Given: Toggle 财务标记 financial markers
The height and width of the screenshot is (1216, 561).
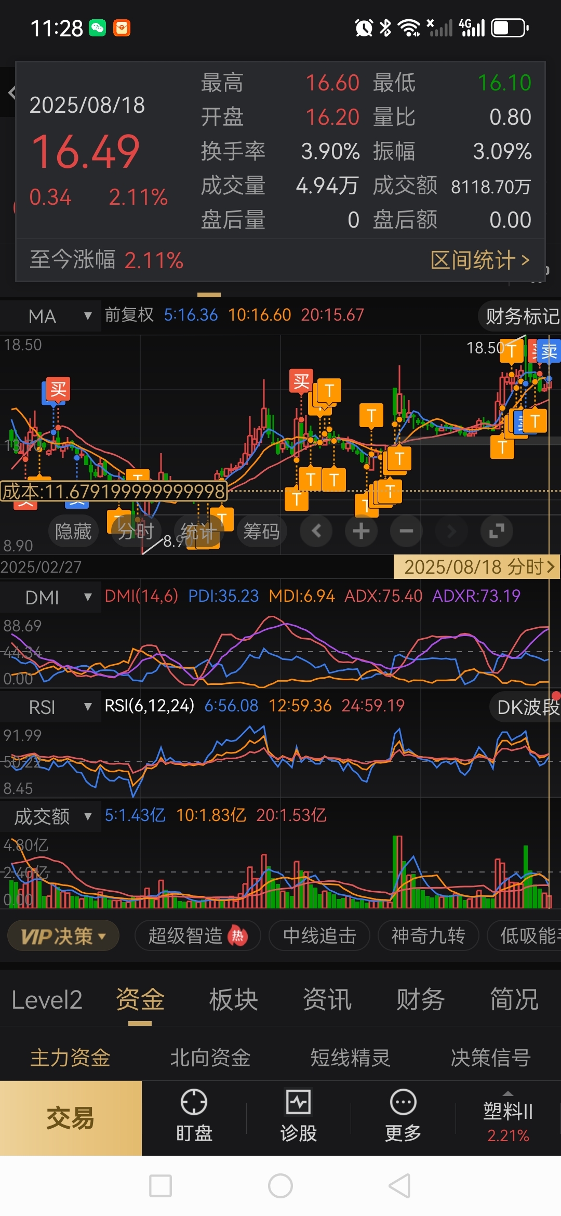Looking at the screenshot, I should (520, 316).
